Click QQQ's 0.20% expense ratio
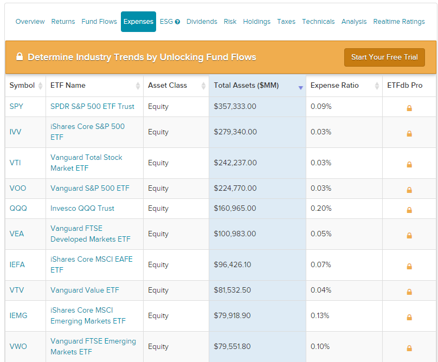The width and height of the screenshot is (438, 362). tap(321, 209)
